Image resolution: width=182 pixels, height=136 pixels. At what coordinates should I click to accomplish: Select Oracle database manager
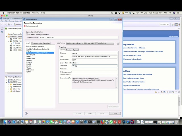coord(29,68)
